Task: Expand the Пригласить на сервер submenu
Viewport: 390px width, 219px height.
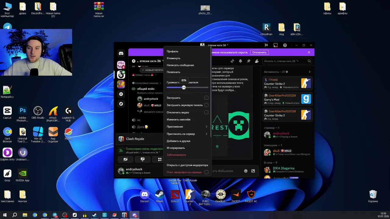Action: point(187,134)
